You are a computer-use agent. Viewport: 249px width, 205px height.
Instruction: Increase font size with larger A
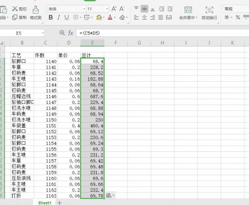[x=114, y=9]
